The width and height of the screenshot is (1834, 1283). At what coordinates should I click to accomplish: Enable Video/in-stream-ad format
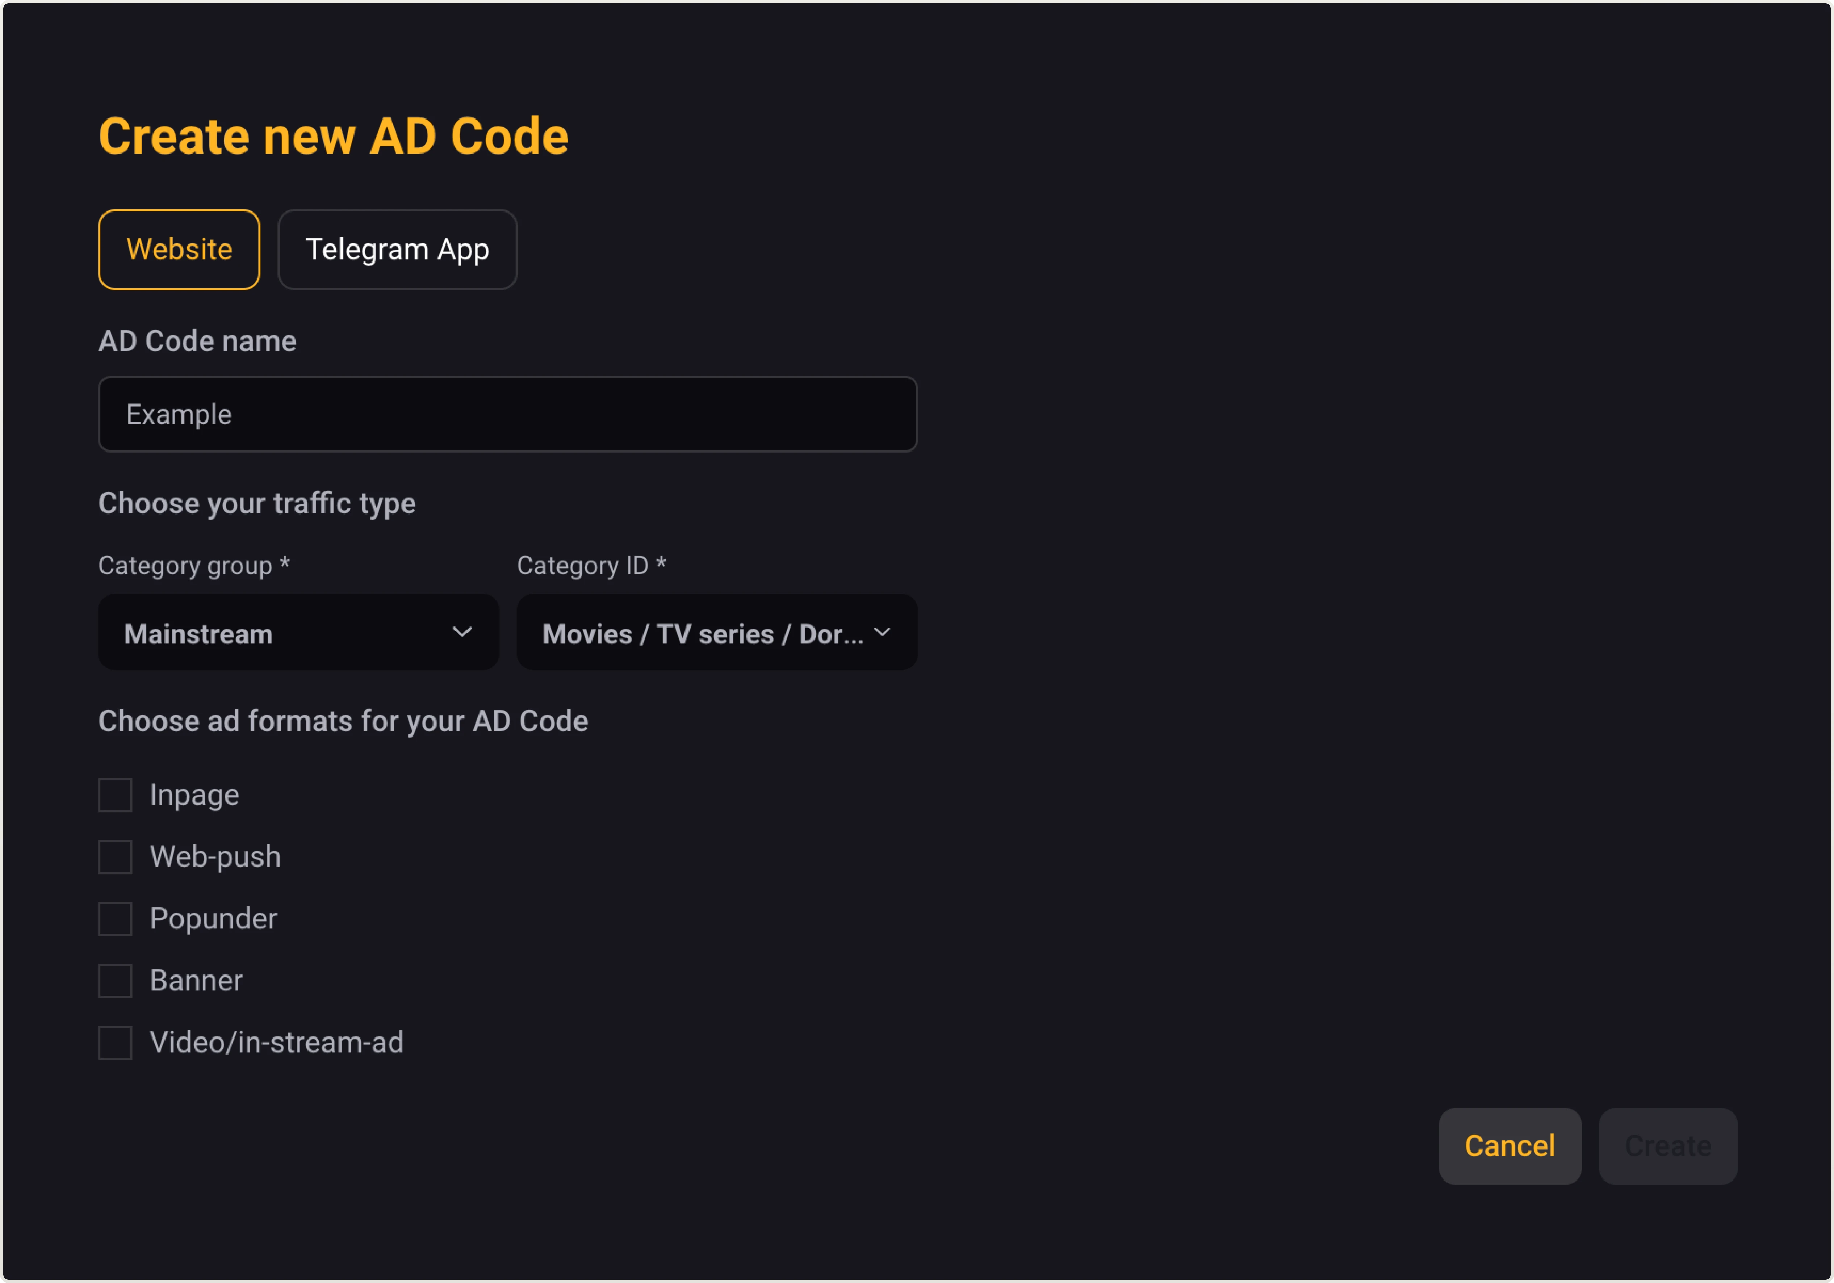pos(115,1043)
